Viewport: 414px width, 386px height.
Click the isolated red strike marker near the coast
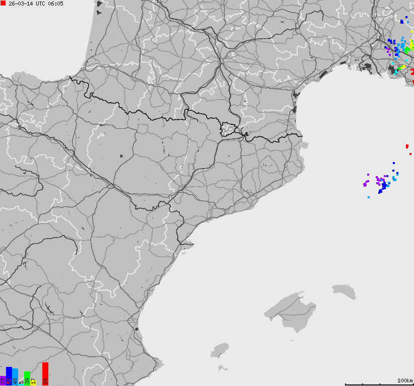tap(406, 146)
